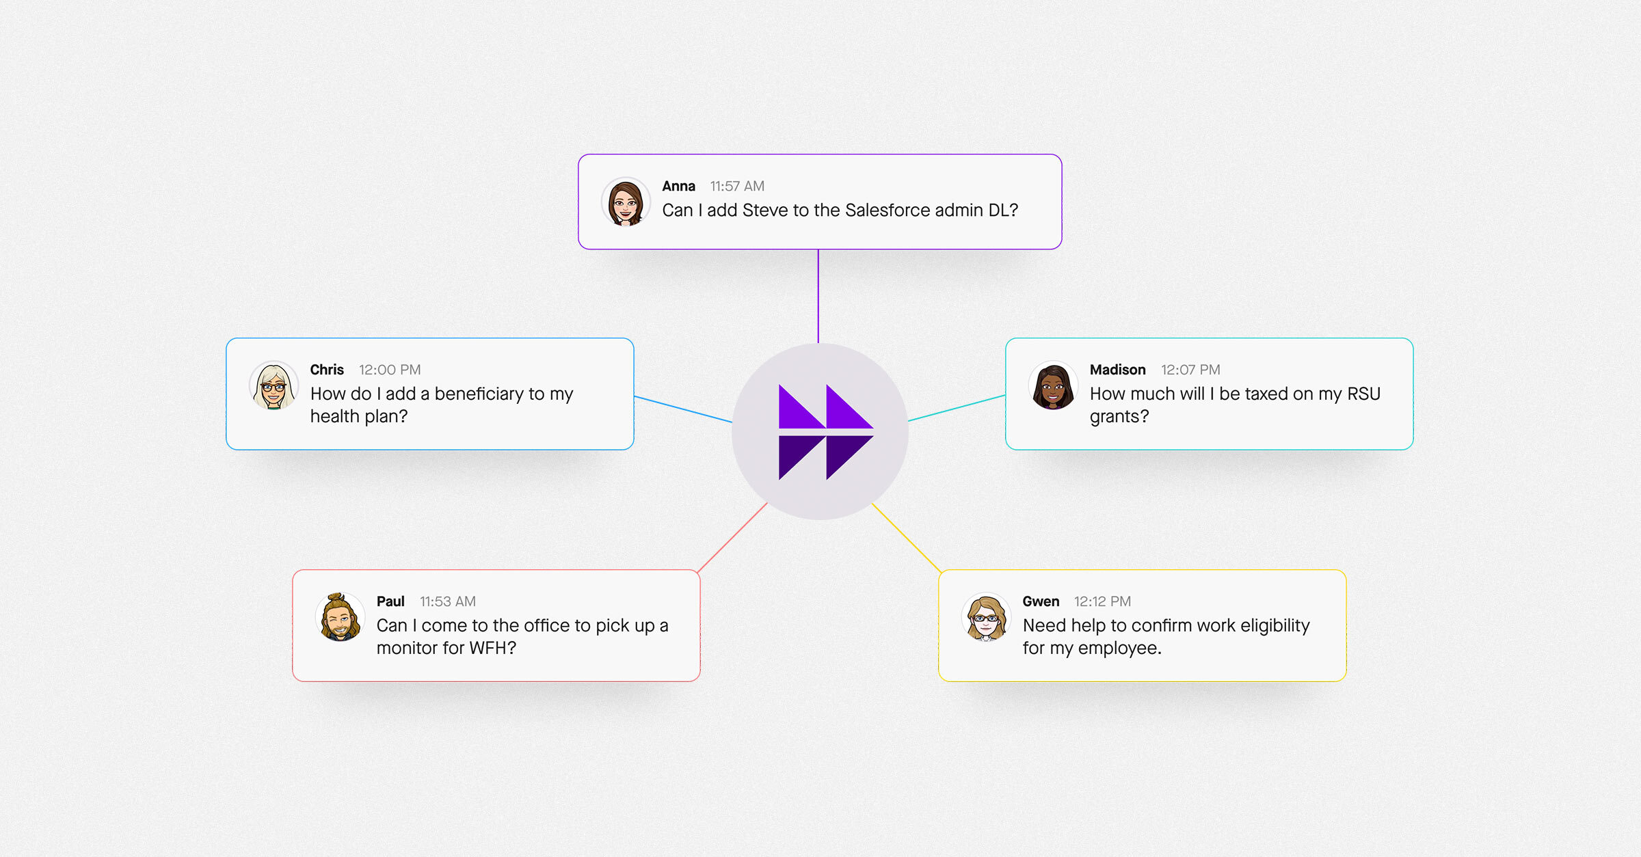Click the 11:53 AM timestamp on Paul's message
Screen dimensions: 1641x857
coord(447,601)
